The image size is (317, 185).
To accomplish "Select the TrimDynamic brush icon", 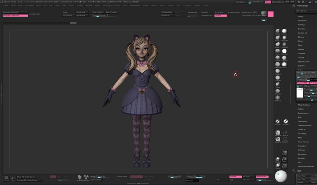I will point(278,78).
